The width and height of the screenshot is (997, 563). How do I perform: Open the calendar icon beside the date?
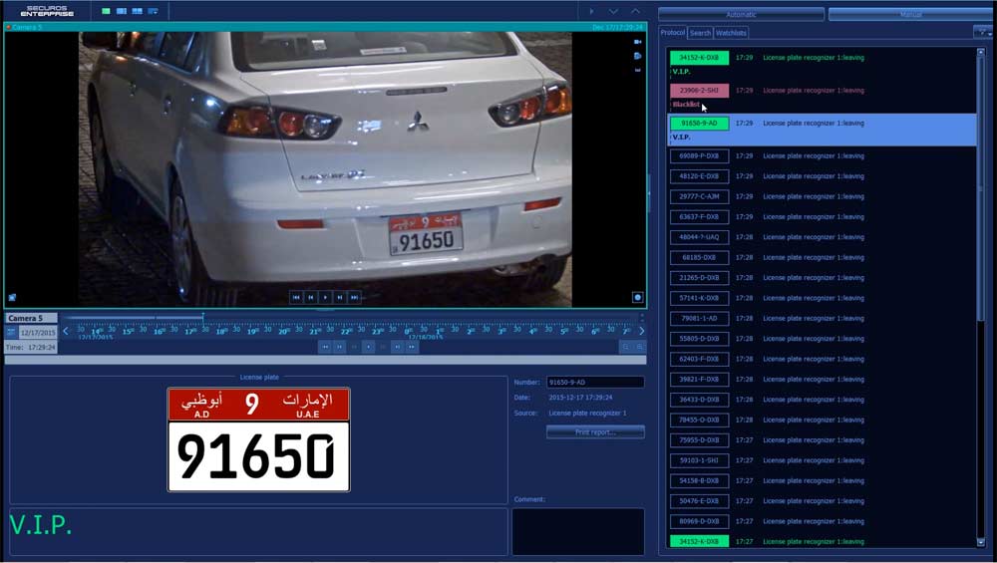11,332
